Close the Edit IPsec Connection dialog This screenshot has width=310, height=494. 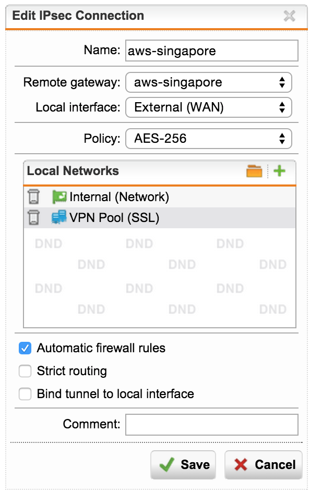click(x=289, y=16)
